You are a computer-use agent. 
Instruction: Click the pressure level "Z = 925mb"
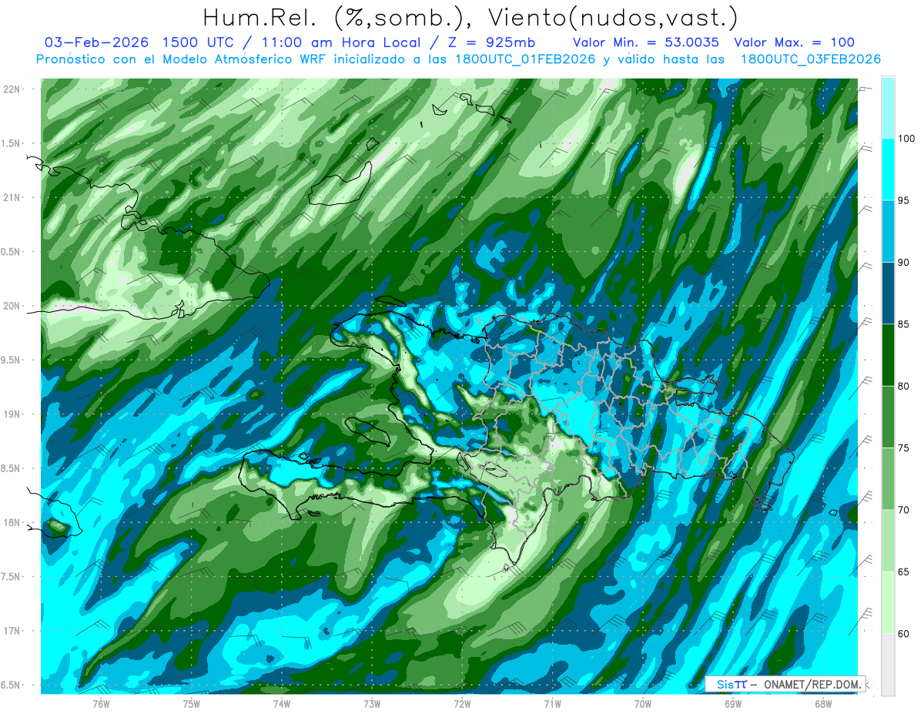pyautogui.click(x=490, y=42)
